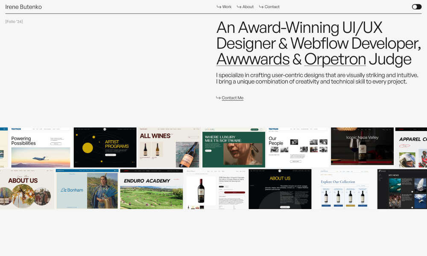The width and height of the screenshot is (427, 256).
Task: Open the Work nav link
Action: click(x=227, y=7)
